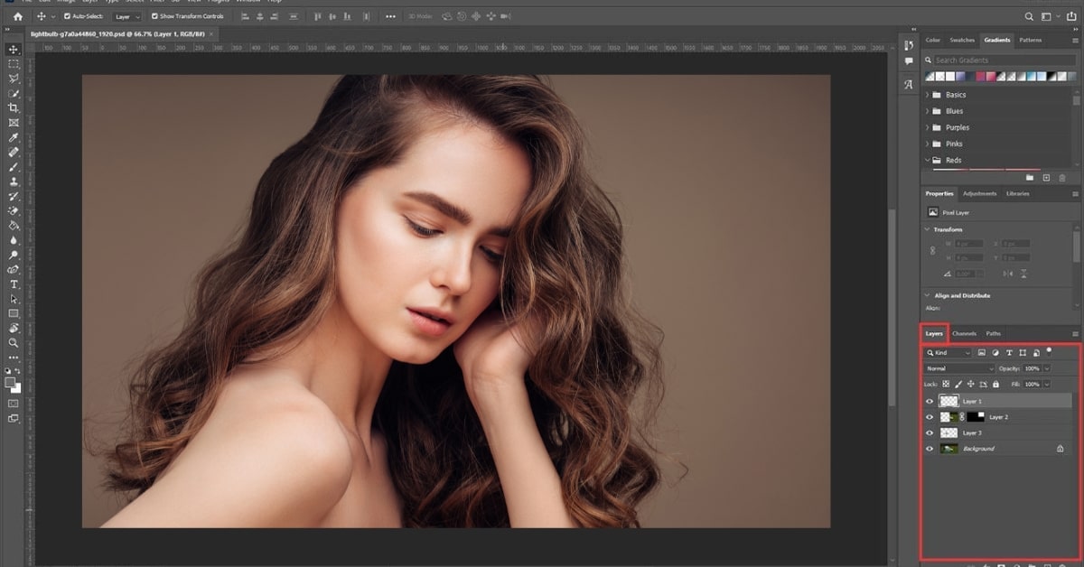The height and width of the screenshot is (567, 1084).
Task: Select the Clone Stamp tool
Action: [14, 181]
